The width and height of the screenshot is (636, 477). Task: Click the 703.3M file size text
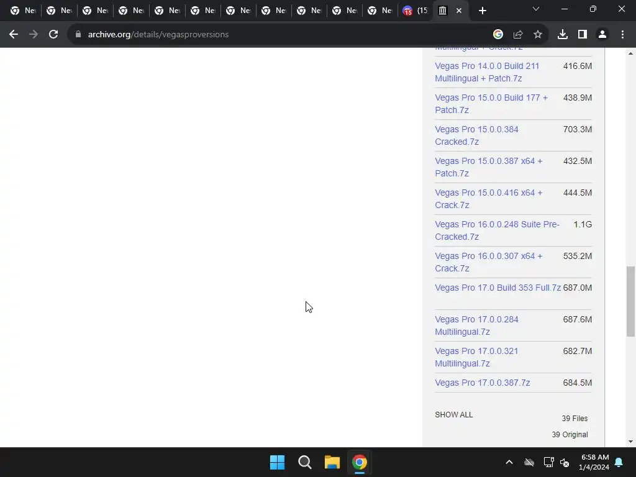[577, 129]
